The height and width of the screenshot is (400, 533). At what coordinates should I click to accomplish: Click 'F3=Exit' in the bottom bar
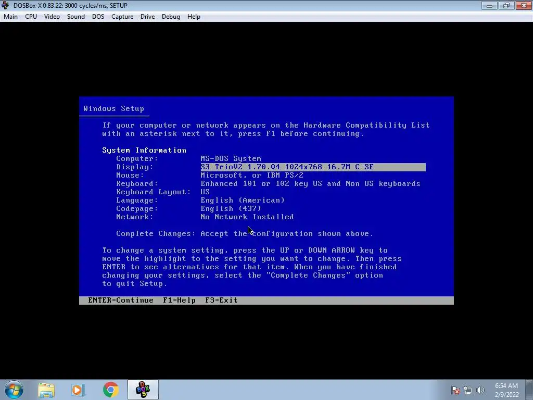221,301
